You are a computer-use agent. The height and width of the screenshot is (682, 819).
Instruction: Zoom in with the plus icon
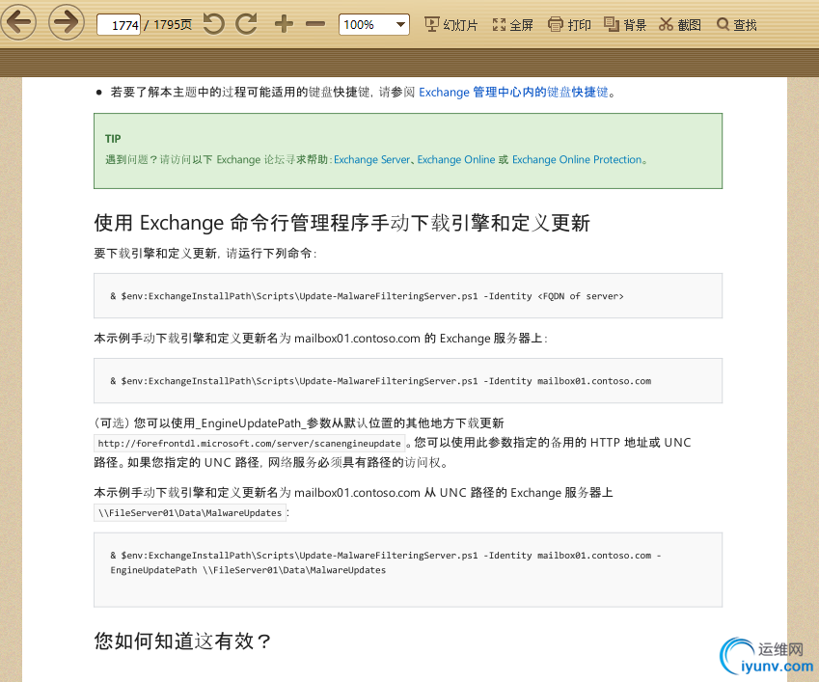(284, 24)
